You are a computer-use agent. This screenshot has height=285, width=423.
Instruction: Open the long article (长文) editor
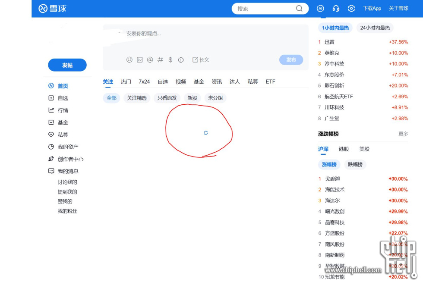tap(201, 60)
